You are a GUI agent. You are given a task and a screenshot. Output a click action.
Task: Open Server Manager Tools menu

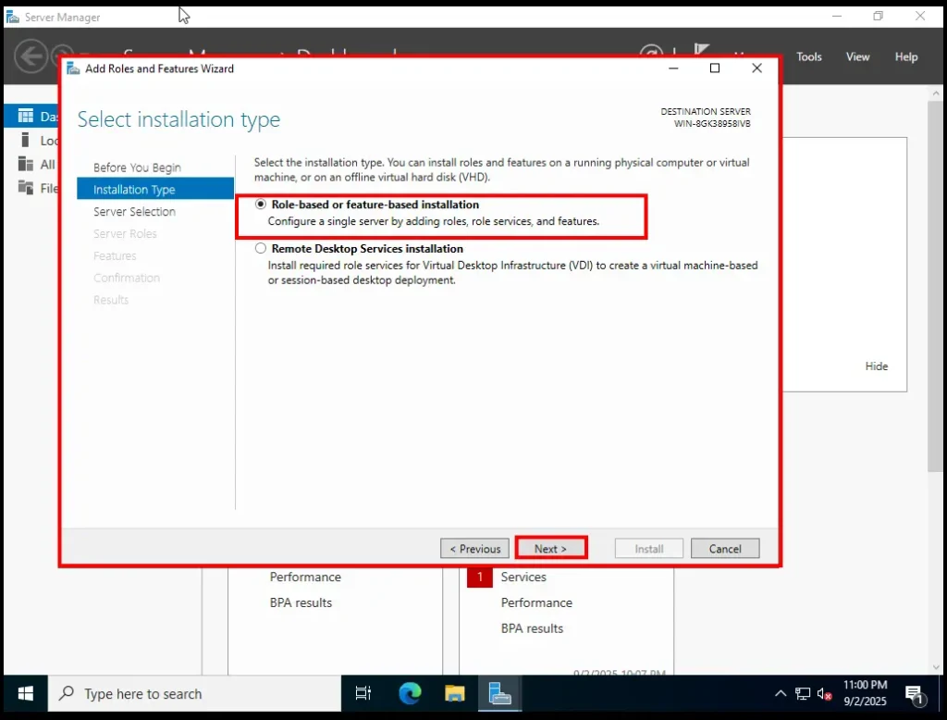tap(808, 56)
